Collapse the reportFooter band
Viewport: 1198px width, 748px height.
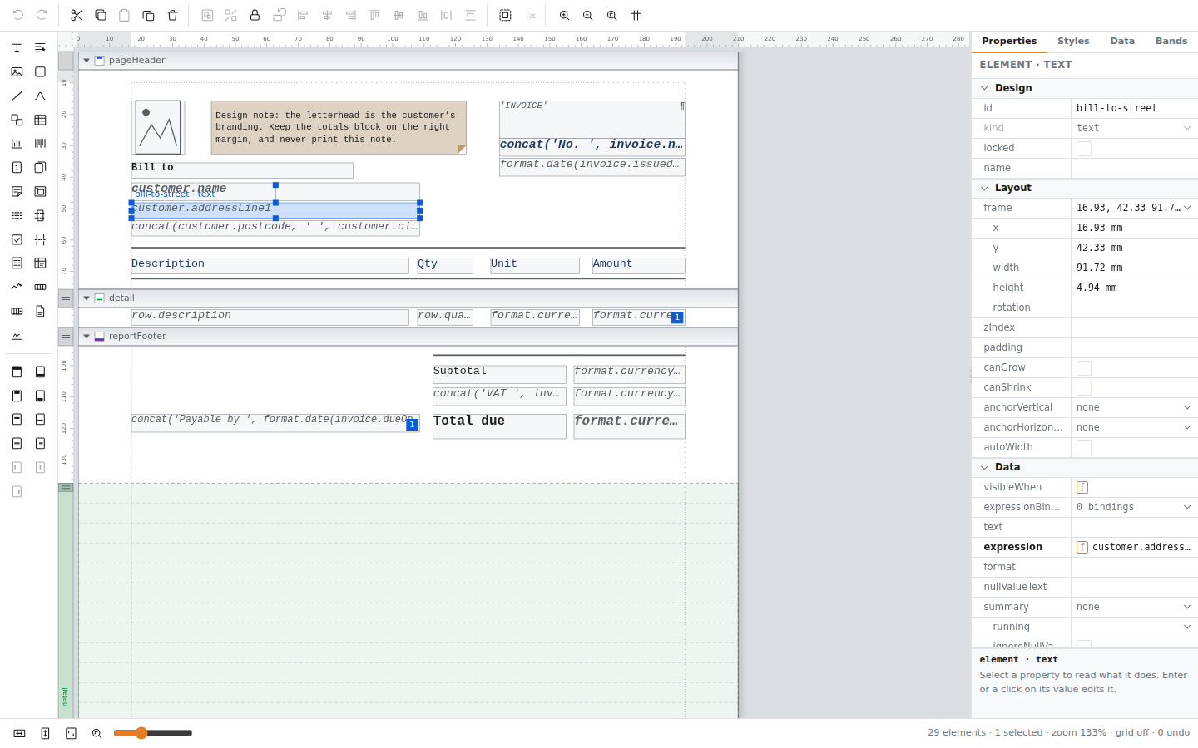point(87,337)
